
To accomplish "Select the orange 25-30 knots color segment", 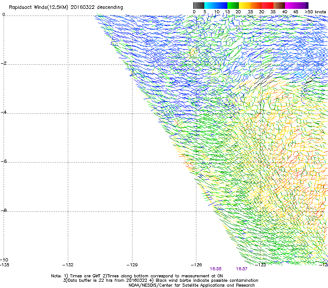I will (256, 5).
